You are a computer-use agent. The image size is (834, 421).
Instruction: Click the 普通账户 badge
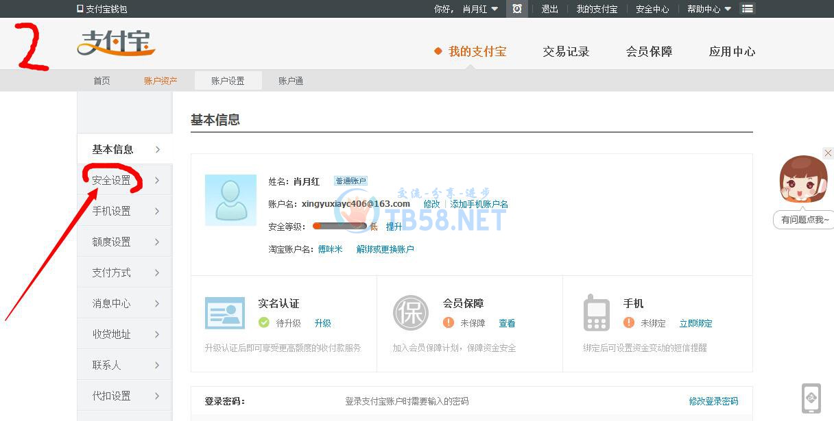[x=350, y=181]
